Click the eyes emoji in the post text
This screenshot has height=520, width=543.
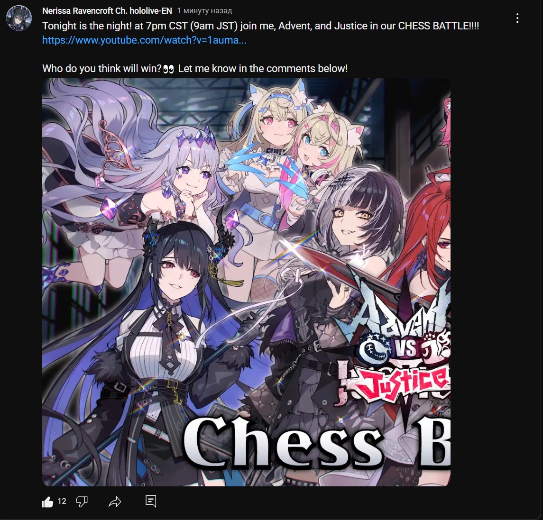tap(168, 69)
